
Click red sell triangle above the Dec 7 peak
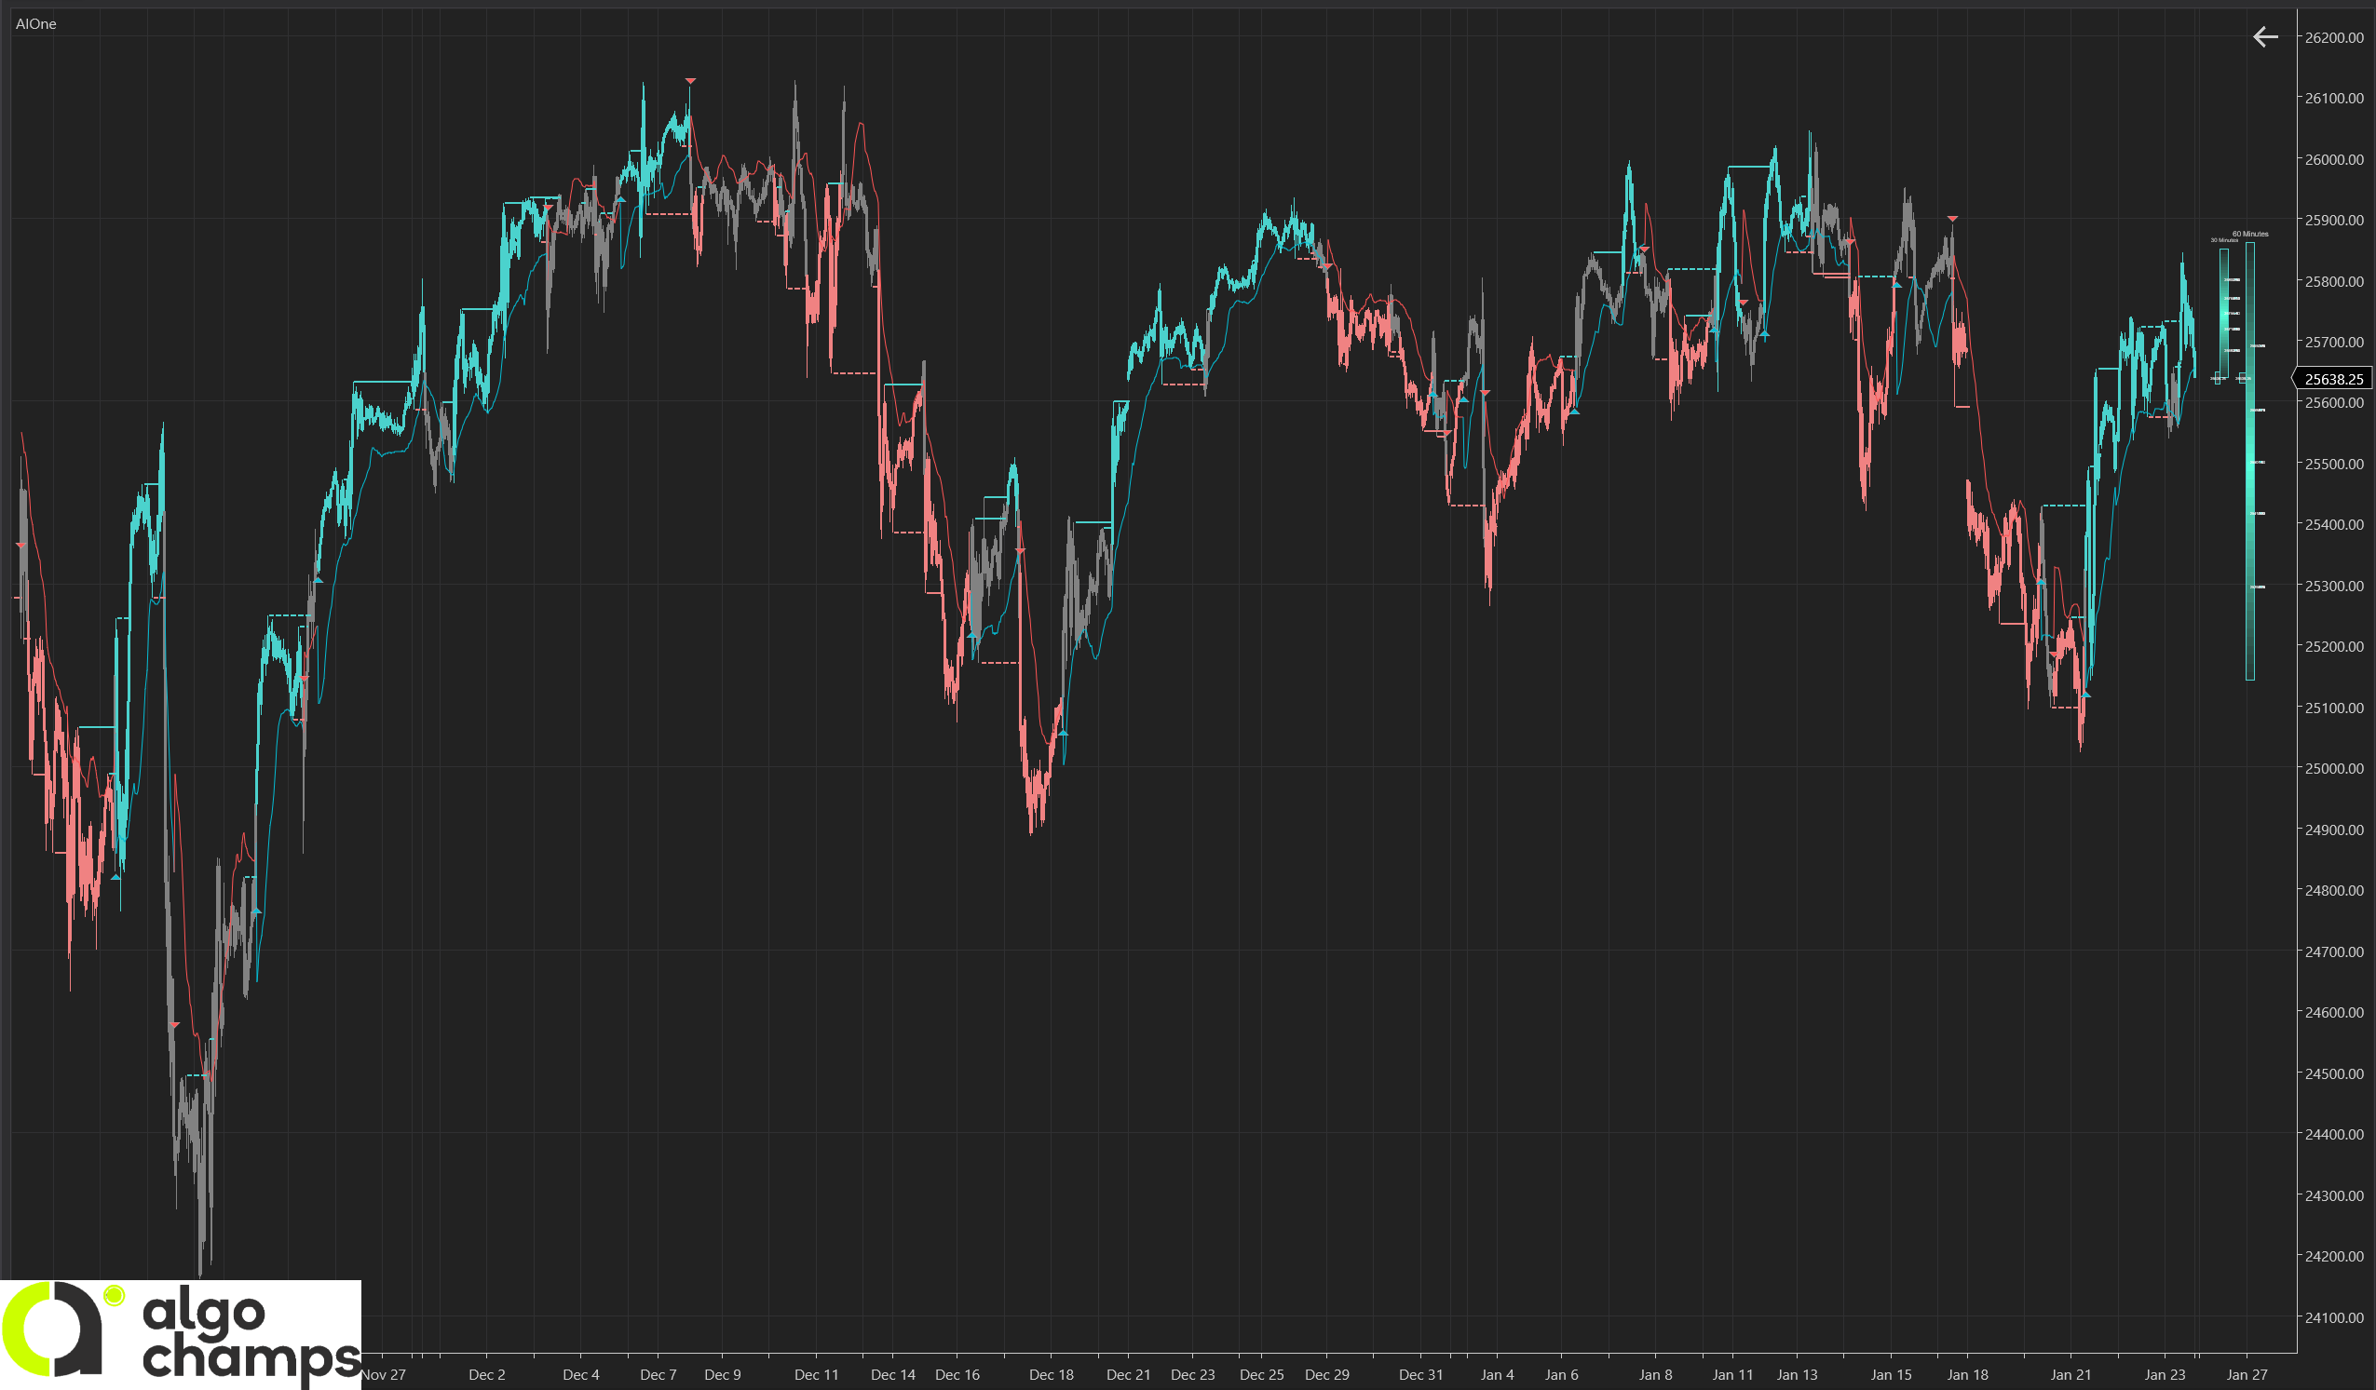pyautogui.click(x=690, y=81)
